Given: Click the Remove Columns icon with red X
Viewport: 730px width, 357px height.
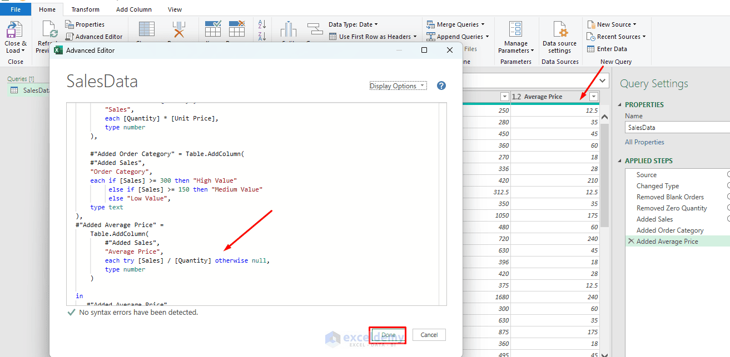Looking at the screenshot, I should pyautogui.click(x=179, y=29).
